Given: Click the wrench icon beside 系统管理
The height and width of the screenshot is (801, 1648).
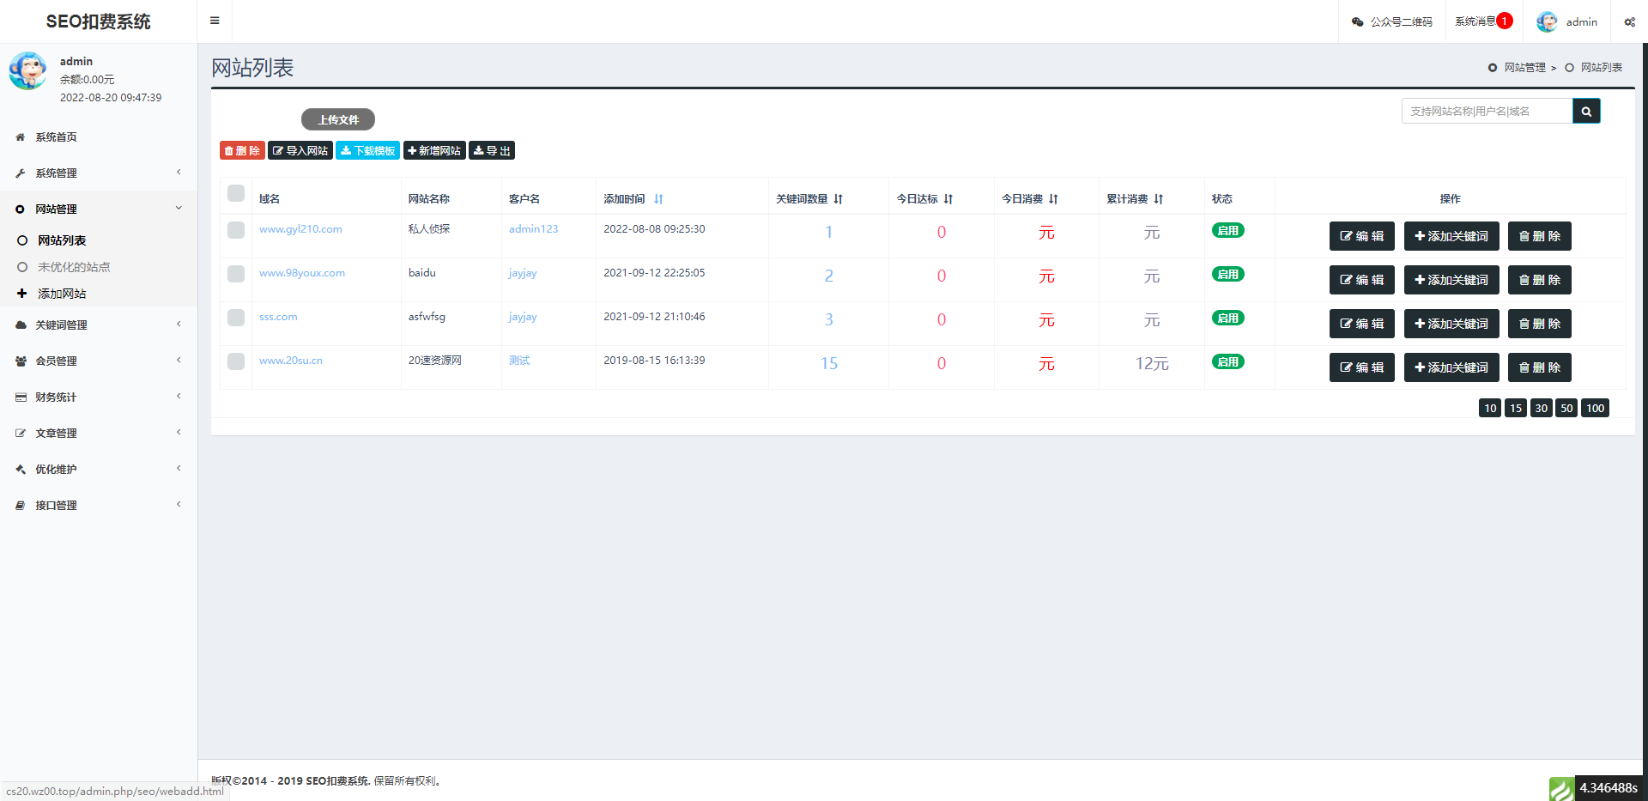Looking at the screenshot, I should 21,173.
